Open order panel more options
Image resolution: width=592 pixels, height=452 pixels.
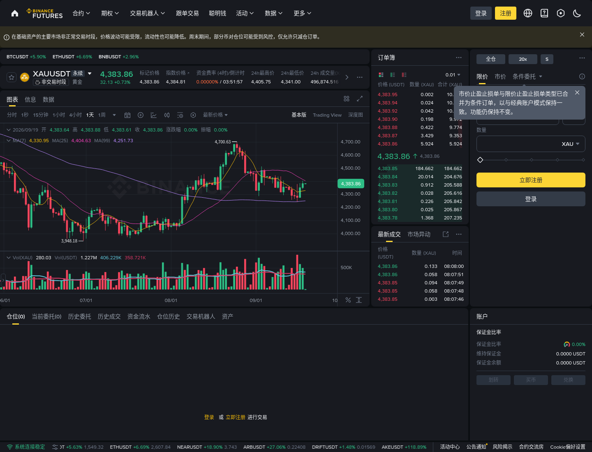[582, 58]
